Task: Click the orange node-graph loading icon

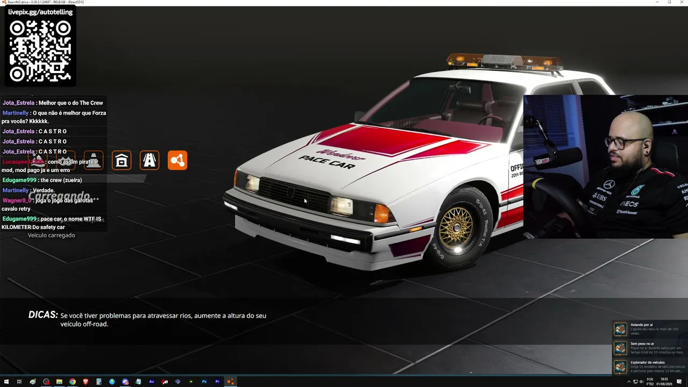Action: (x=177, y=160)
